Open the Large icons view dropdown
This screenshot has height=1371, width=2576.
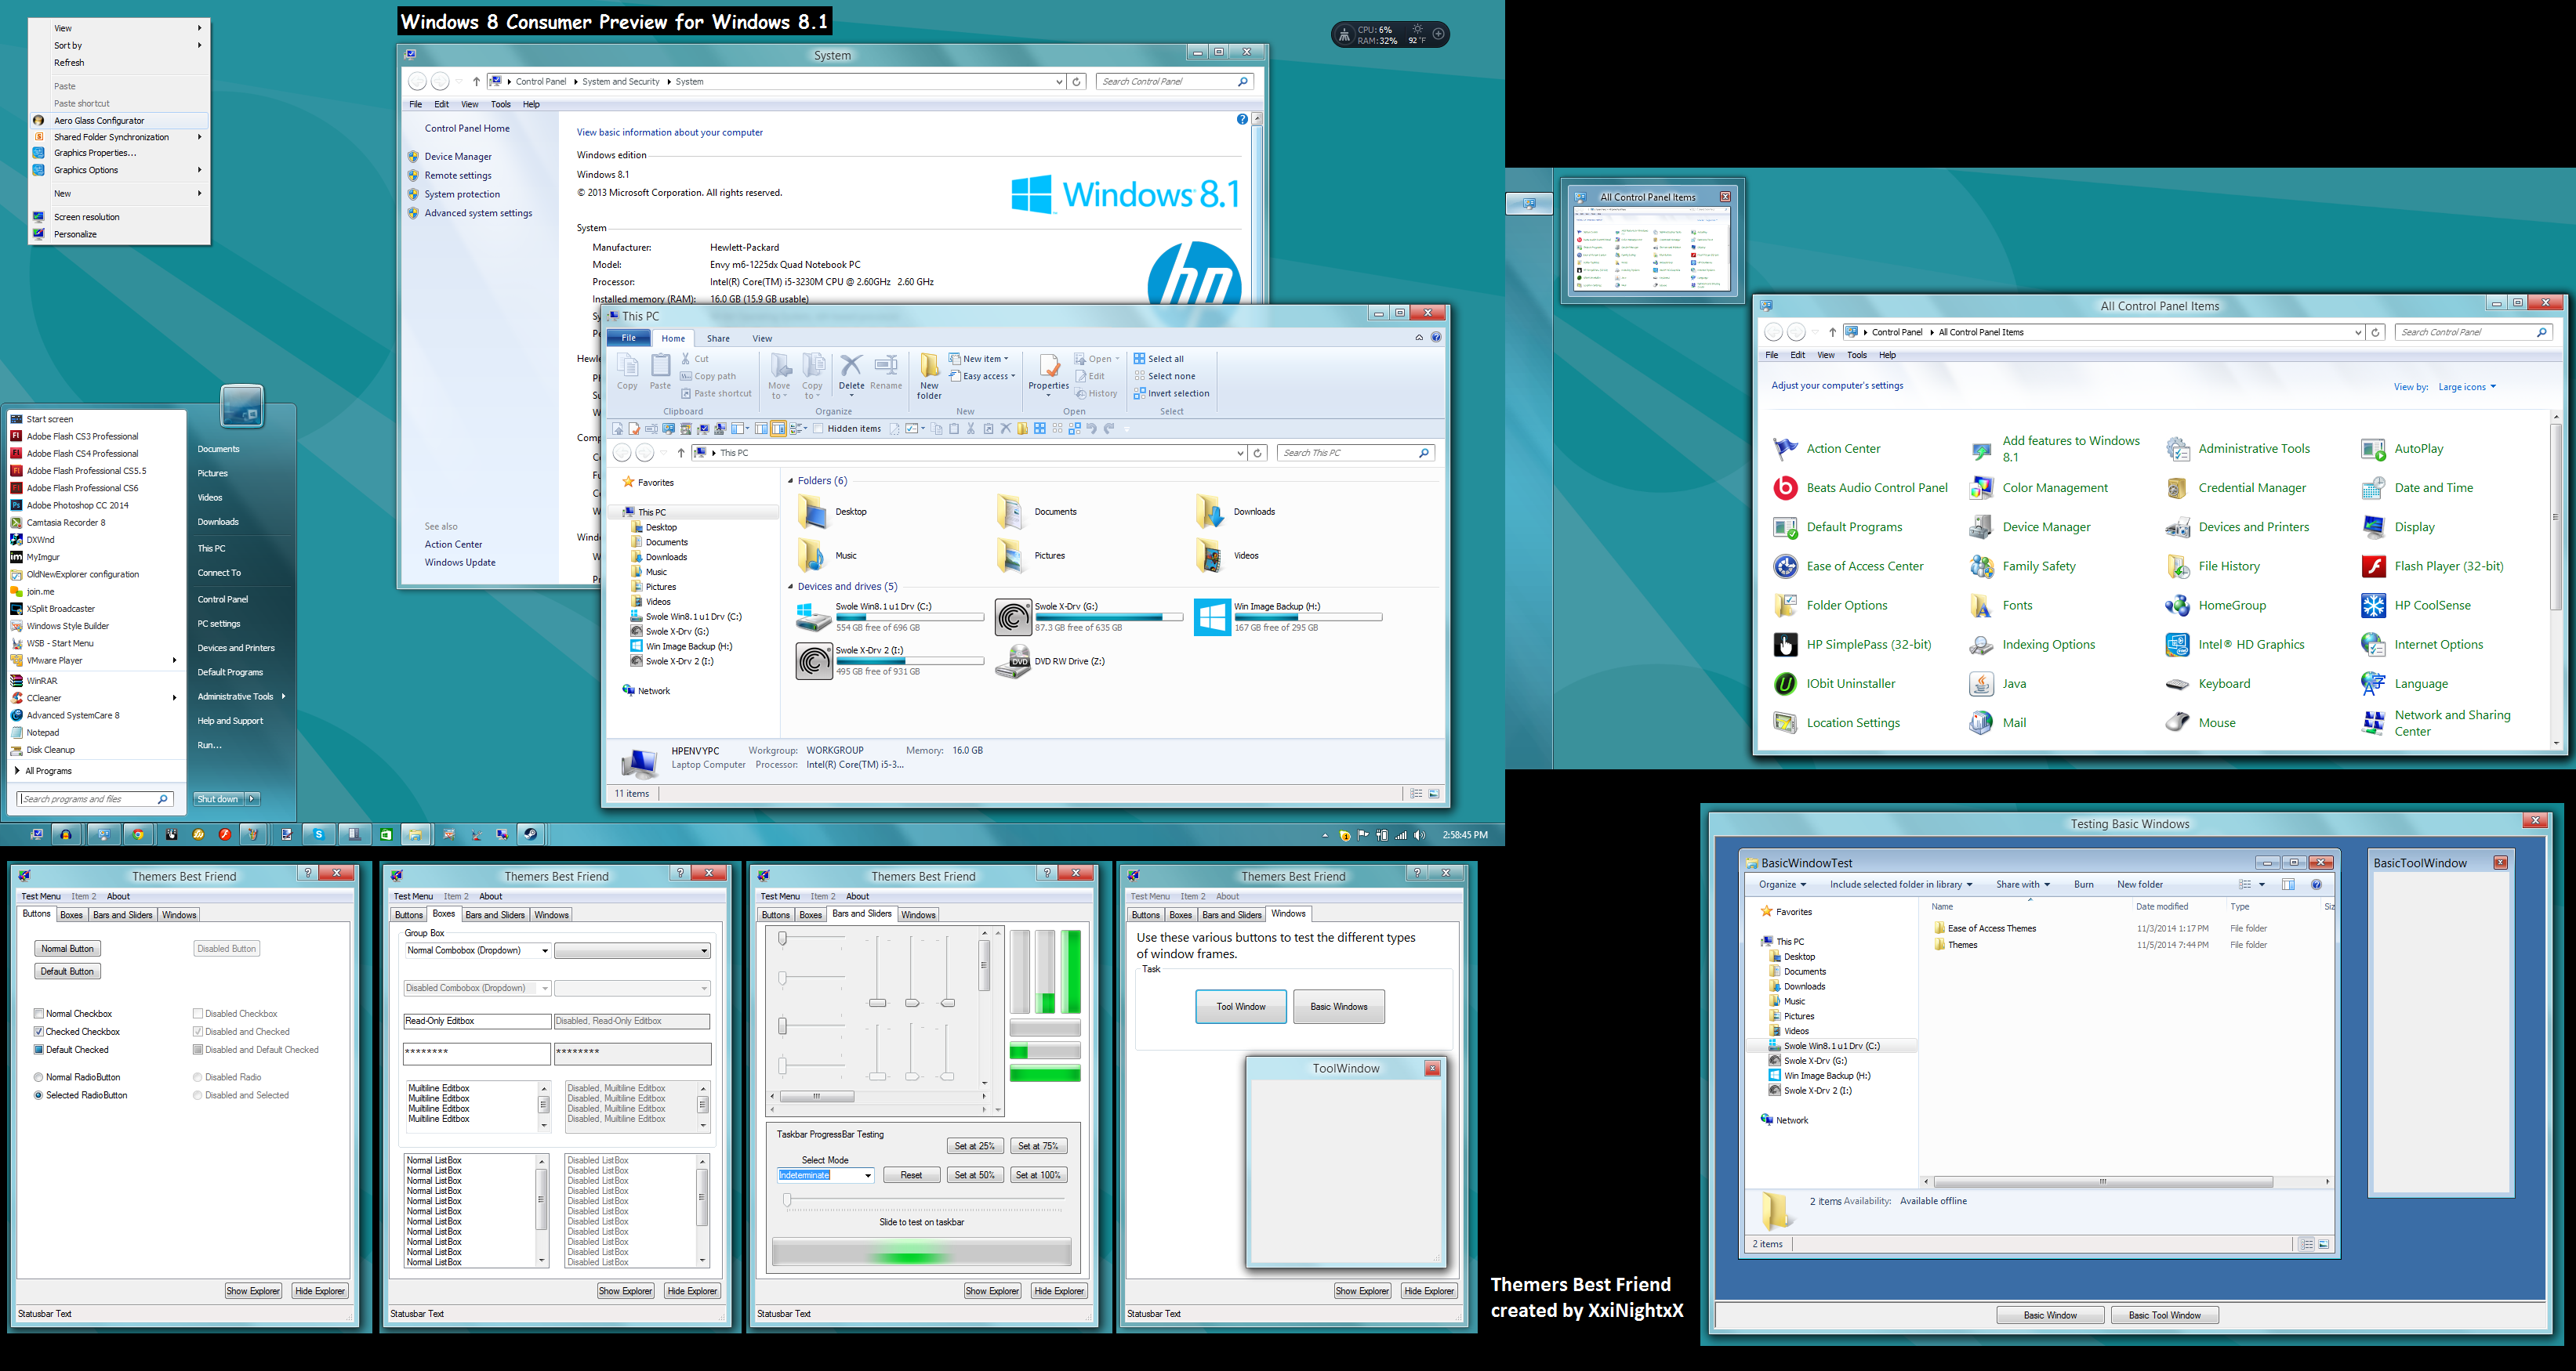(2467, 387)
